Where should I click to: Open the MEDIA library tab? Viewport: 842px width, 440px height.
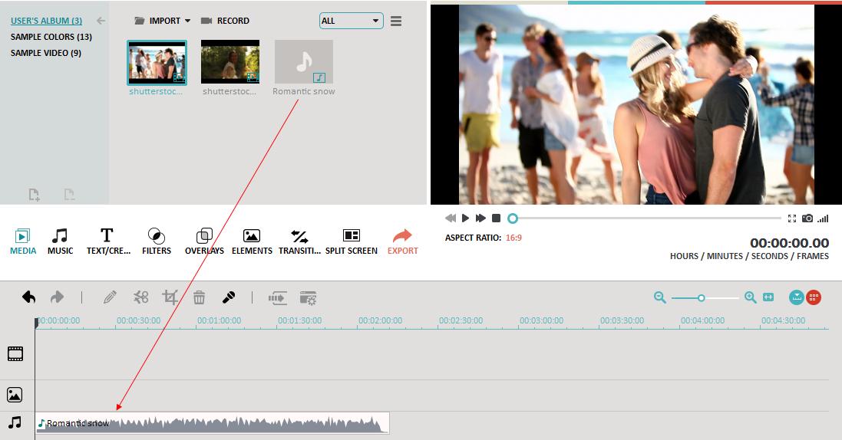click(x=23, y=241)
